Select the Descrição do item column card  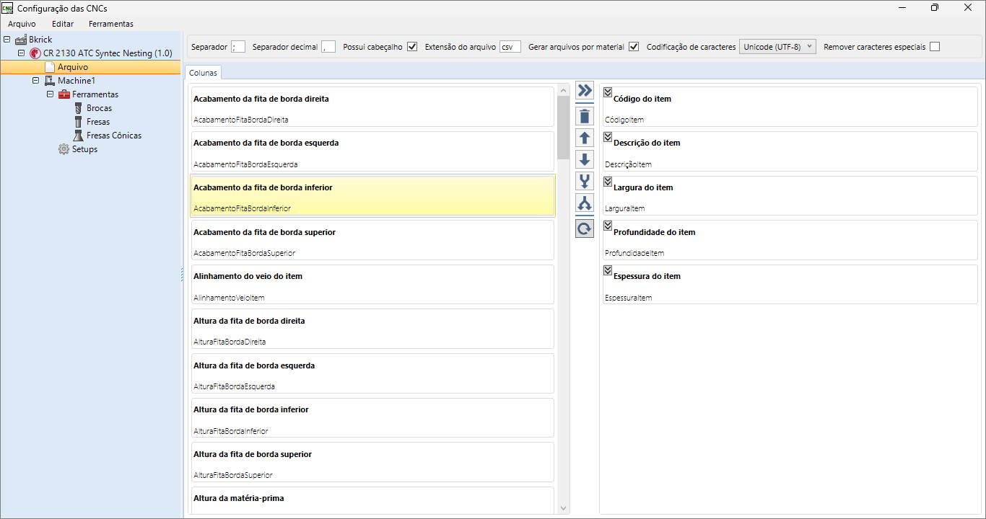click(x=790, y=151)
